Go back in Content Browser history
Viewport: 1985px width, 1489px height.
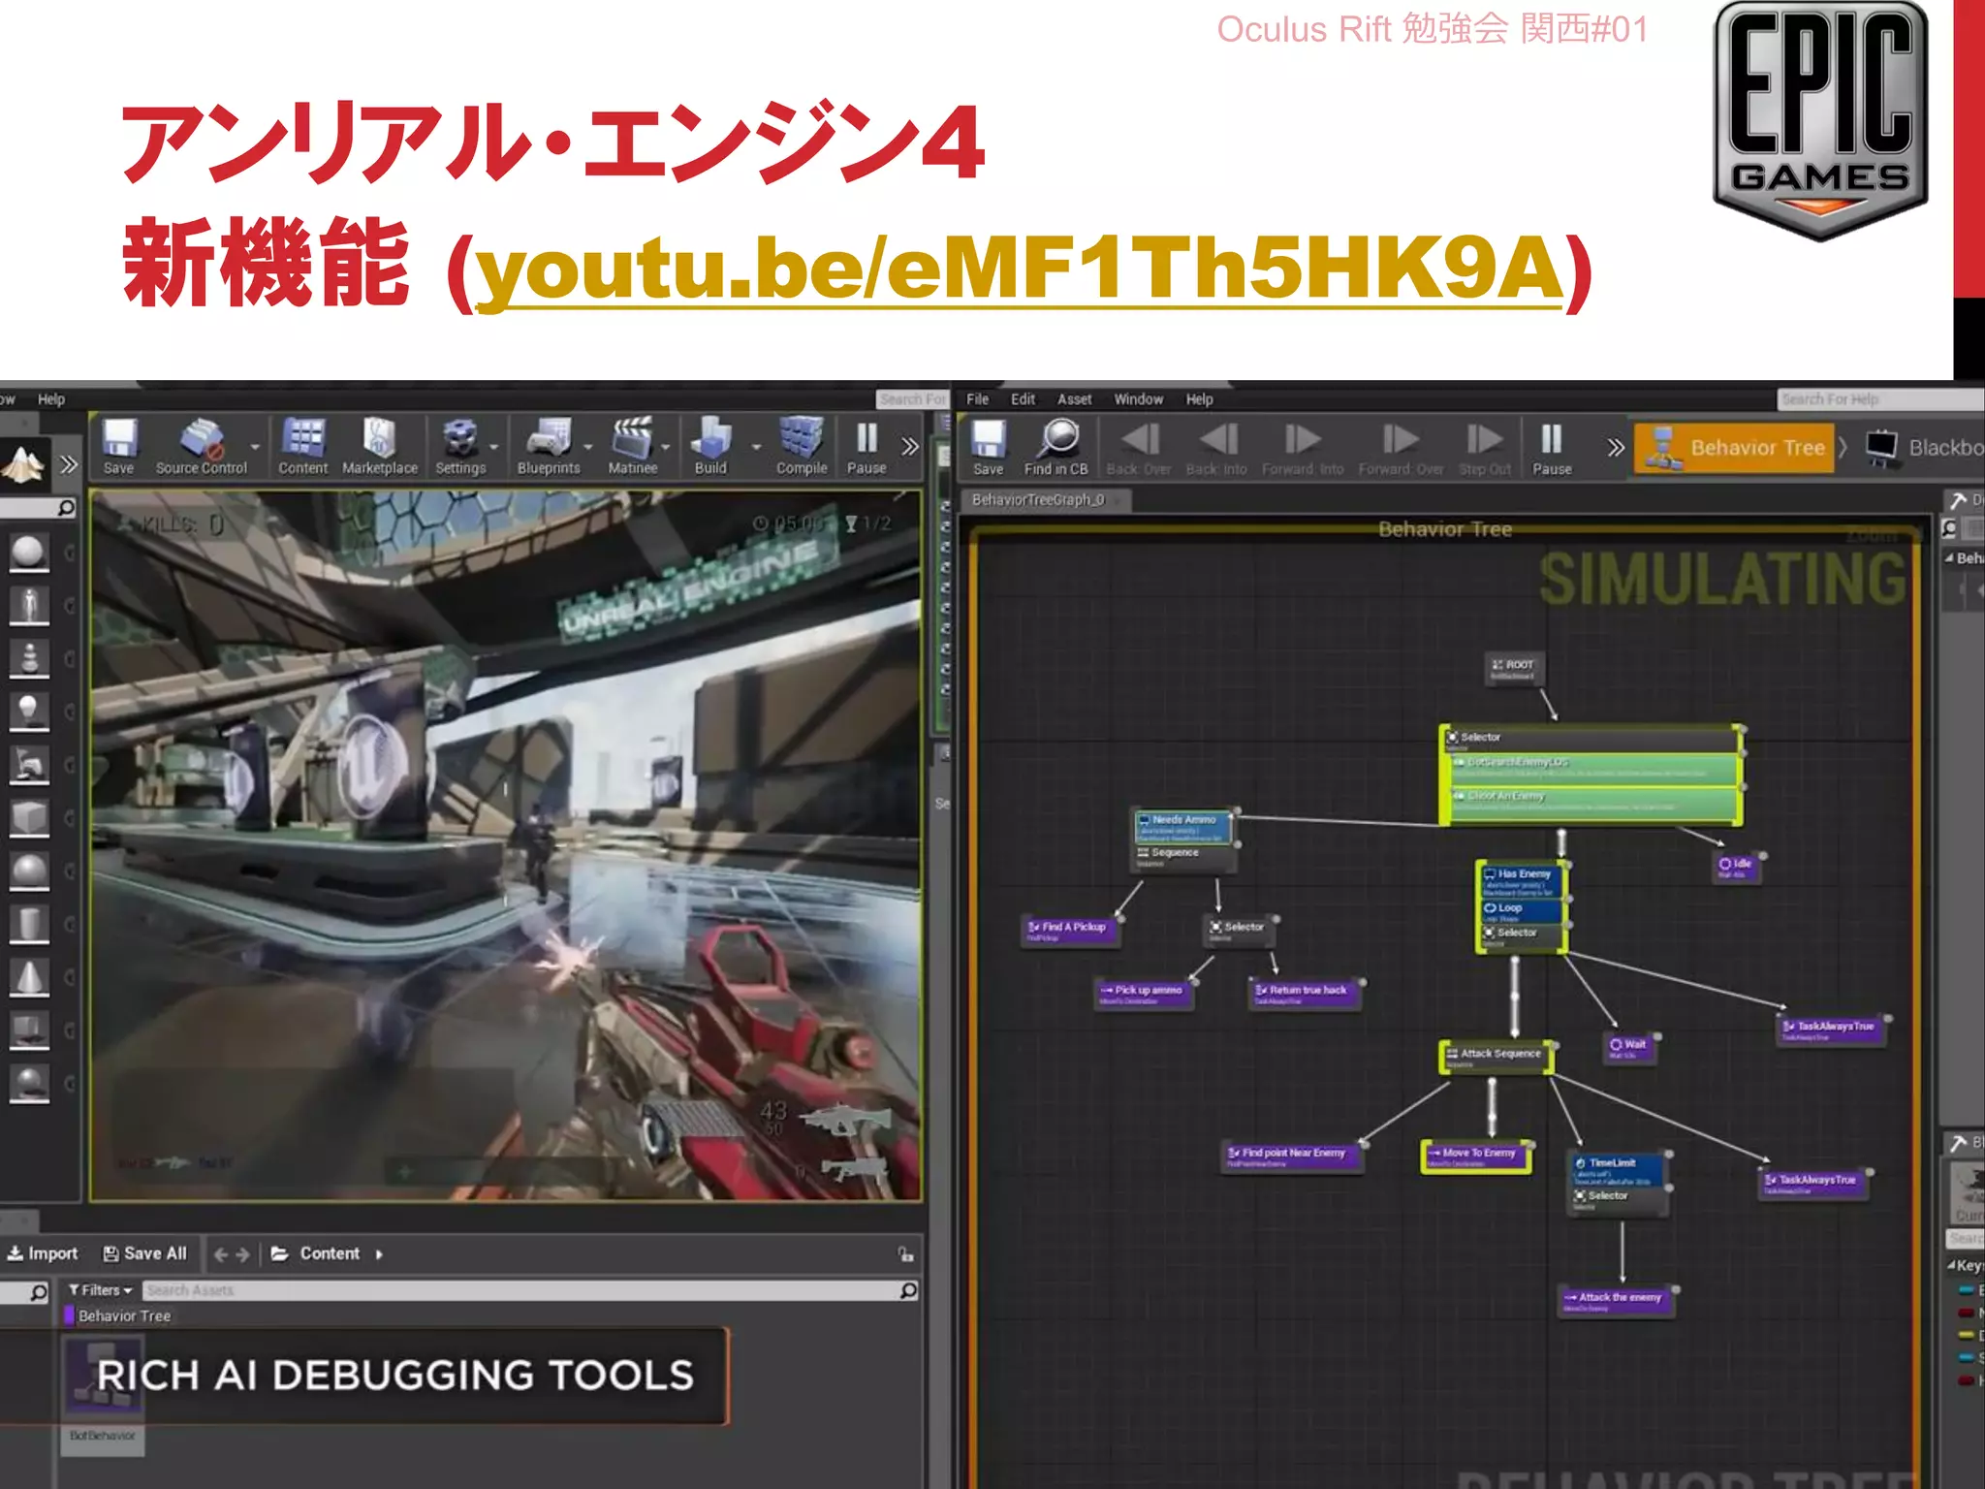pos(220,1254)
